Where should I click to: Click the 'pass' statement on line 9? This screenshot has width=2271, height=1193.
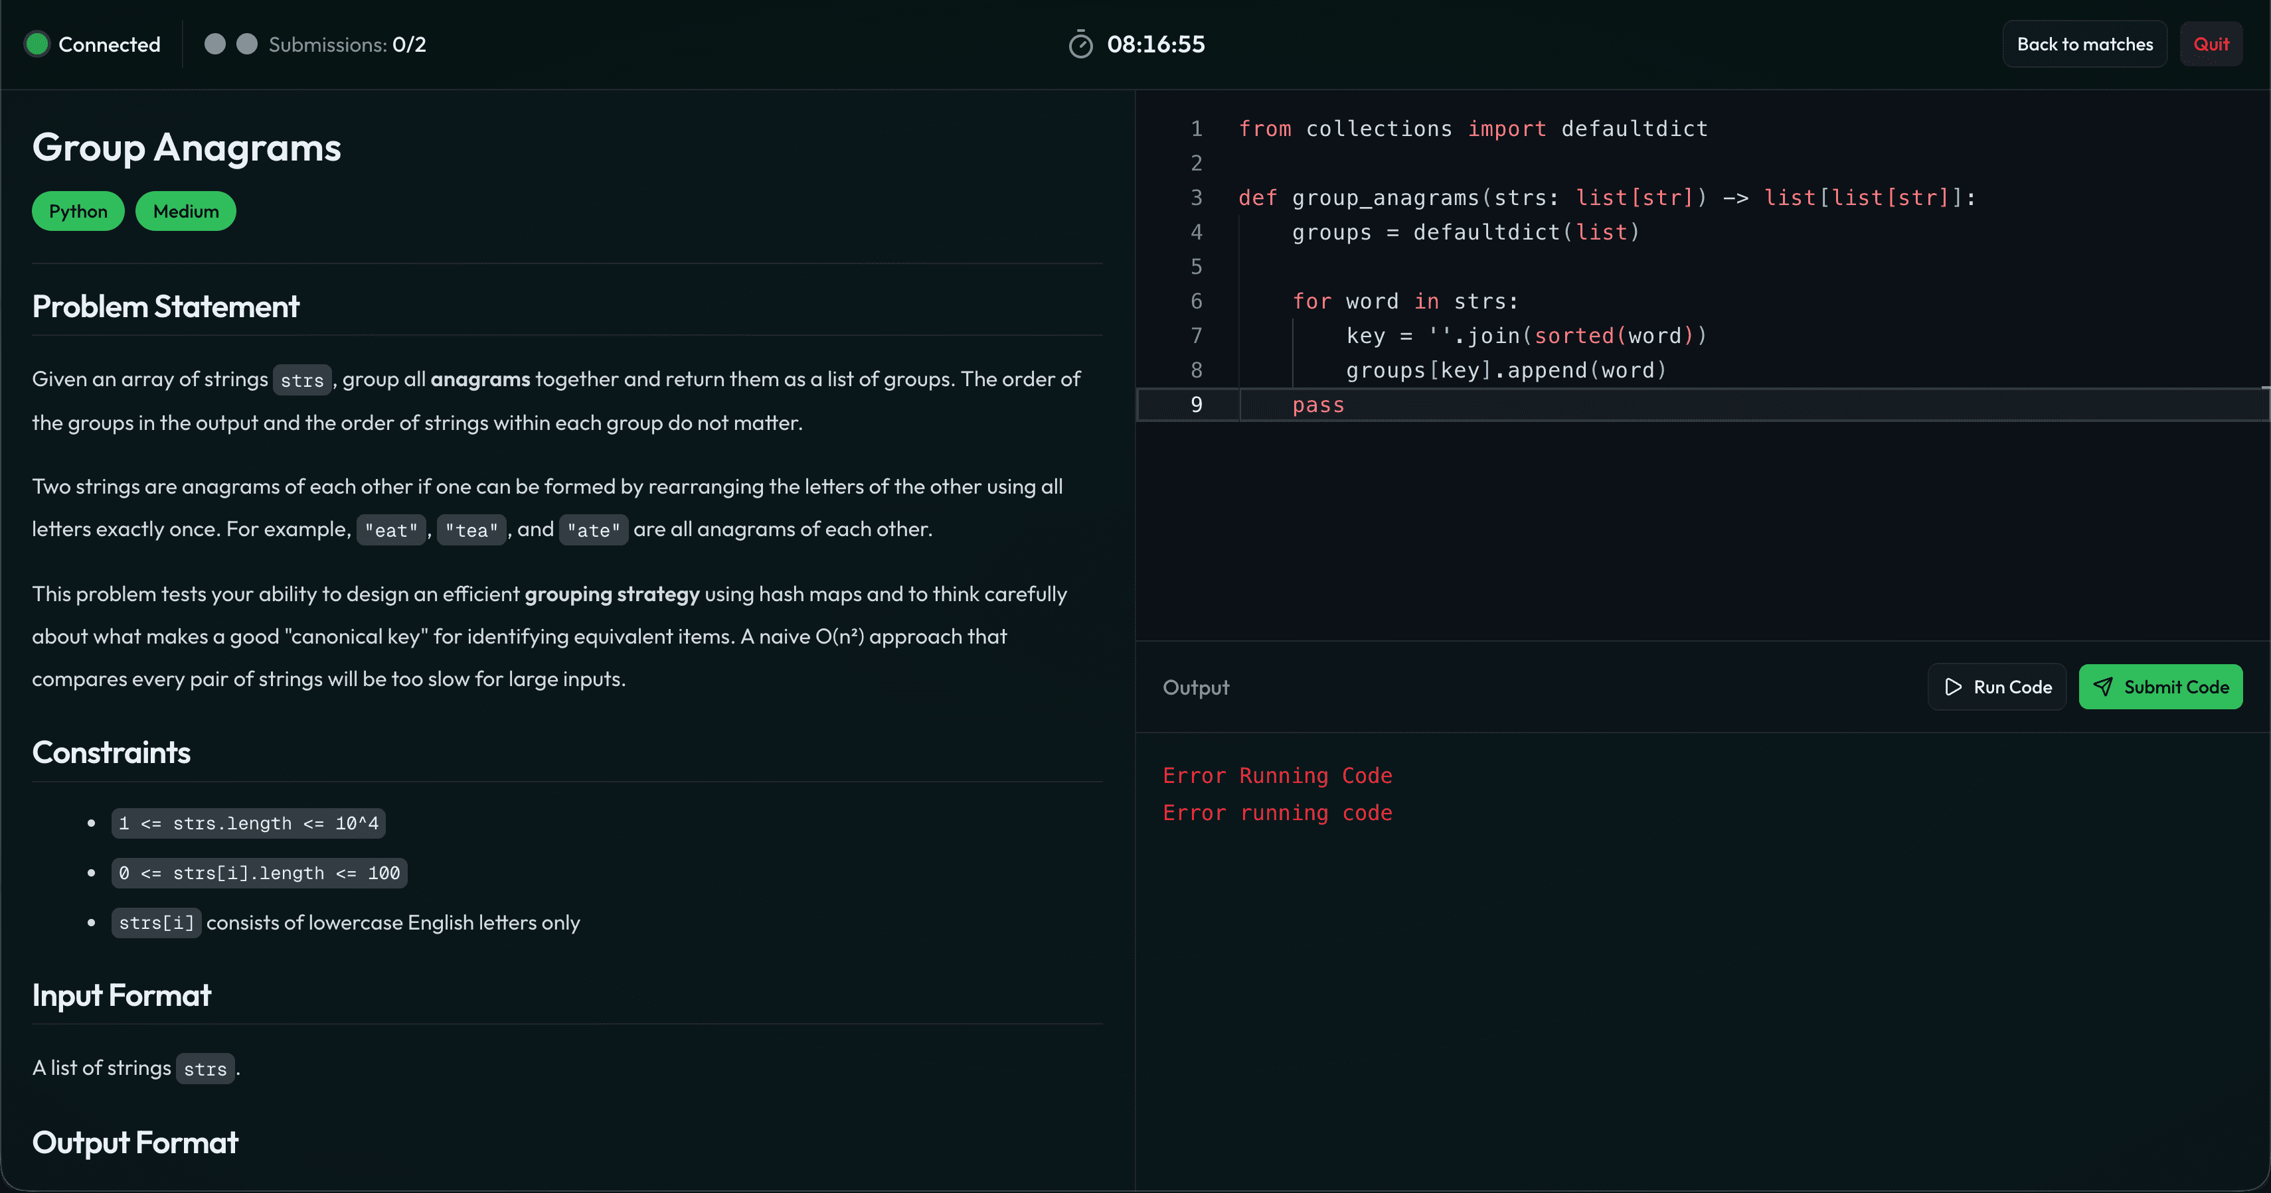tap(1318, 405)
